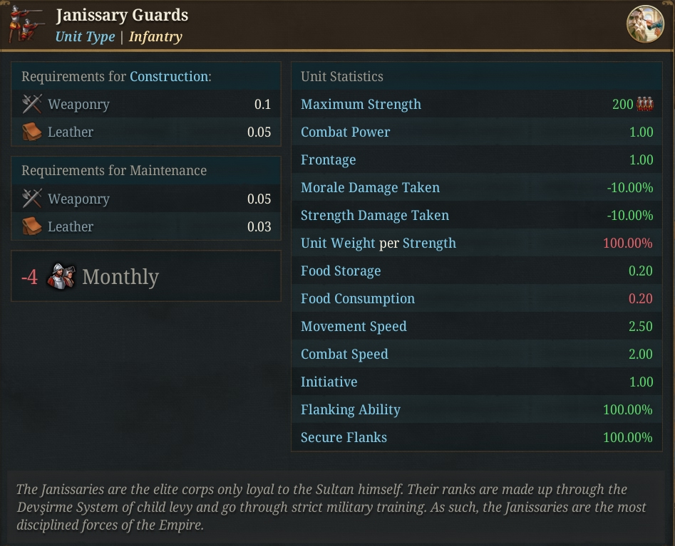Click the Weaponry icon under Construction requirements

(x=32, y=104)
